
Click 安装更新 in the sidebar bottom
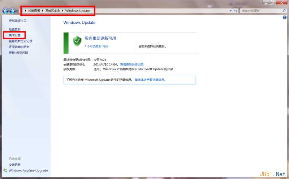coord(14,165)
